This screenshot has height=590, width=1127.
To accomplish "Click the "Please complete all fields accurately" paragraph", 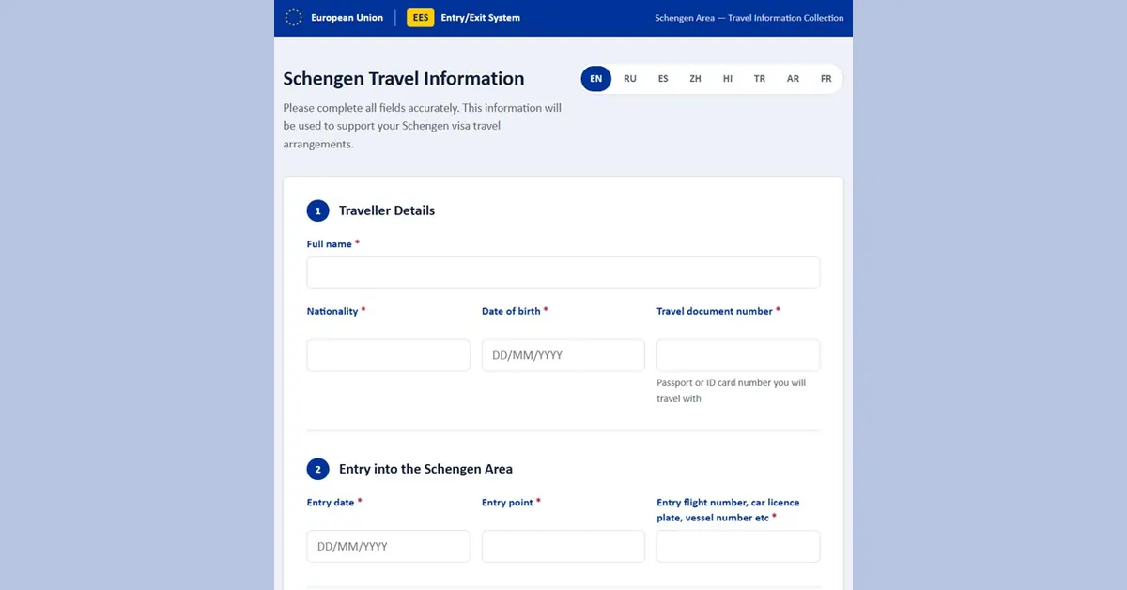I will 423,126.
